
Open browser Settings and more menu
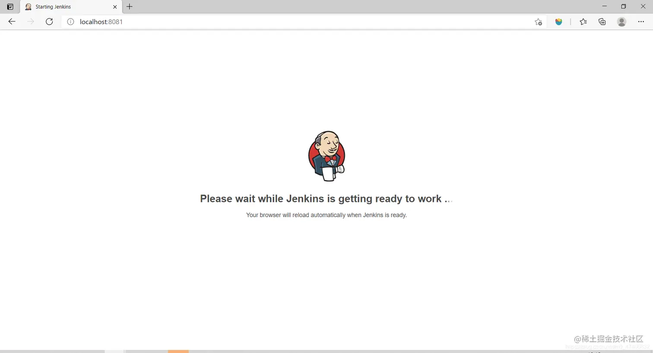coord(641,22)
